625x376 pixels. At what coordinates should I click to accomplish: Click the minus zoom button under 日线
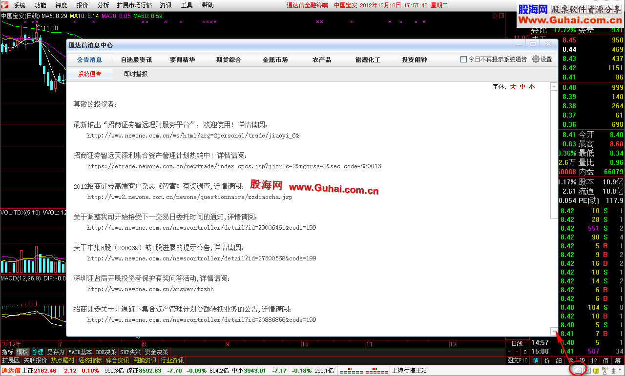tap(517, 352)
